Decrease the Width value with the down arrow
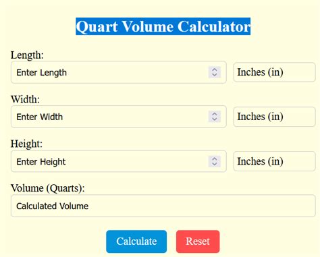Screen dimensions: 320x257 (215, 119)
